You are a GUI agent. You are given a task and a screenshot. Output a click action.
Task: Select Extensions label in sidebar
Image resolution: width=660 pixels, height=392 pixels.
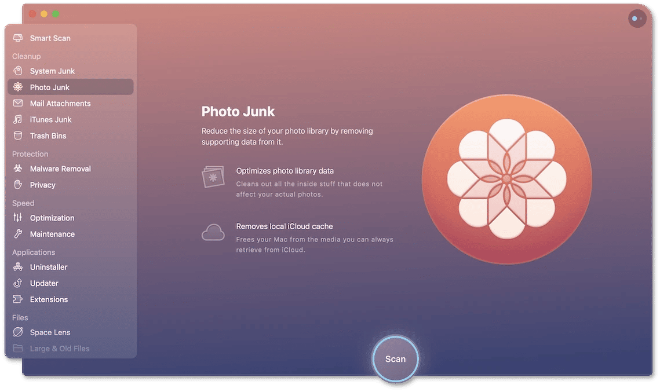(x=49, y=299)
